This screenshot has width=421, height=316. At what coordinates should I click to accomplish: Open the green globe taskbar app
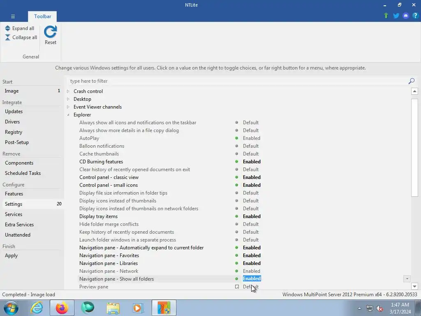(x=88, y=308)
